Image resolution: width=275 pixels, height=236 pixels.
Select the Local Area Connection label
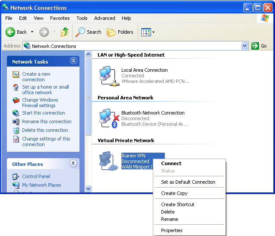coord(144,70)
